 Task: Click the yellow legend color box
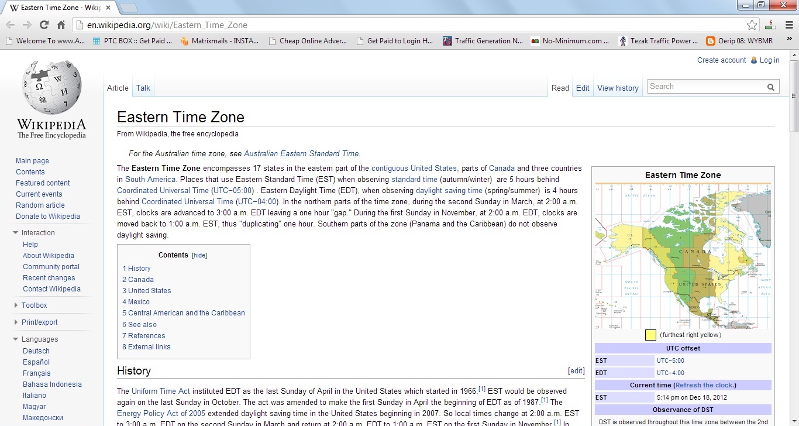click(x=650, y=335)
